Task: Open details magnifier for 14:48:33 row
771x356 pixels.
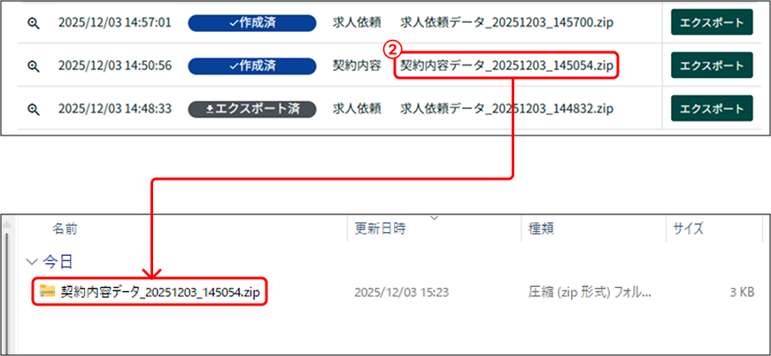Action: 33,109
